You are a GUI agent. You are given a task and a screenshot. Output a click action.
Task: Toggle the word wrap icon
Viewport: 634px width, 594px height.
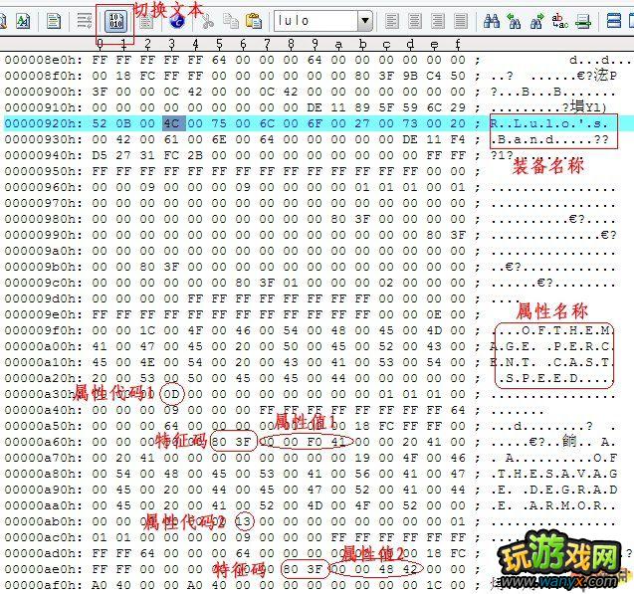[x=85, y=21]
